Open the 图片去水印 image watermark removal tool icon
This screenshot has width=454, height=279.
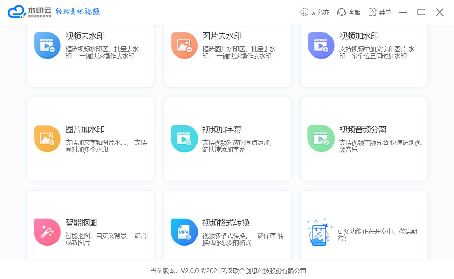(184, 45)
